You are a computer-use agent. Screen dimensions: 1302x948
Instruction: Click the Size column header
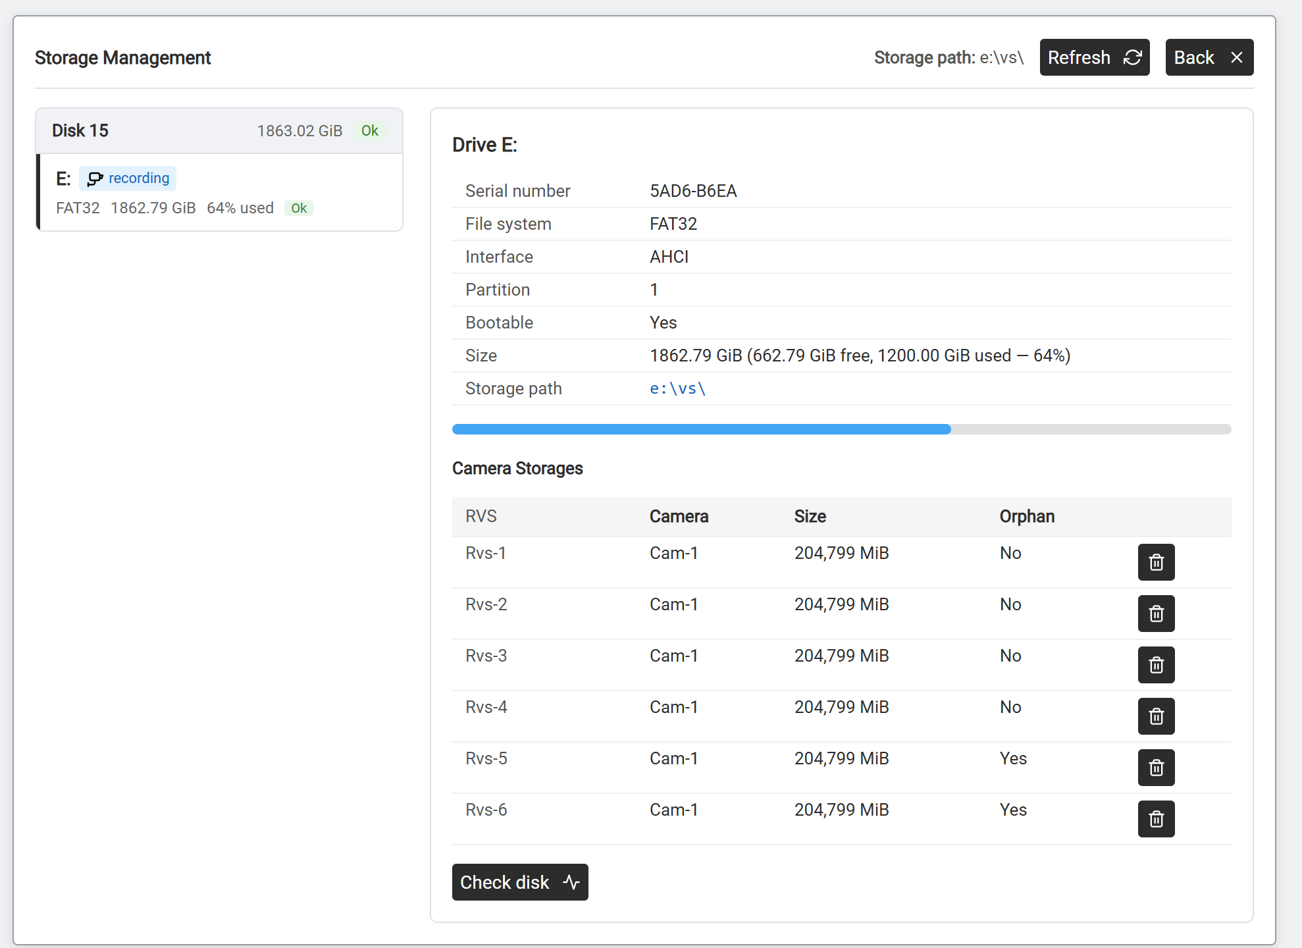(x=810, y=516)
